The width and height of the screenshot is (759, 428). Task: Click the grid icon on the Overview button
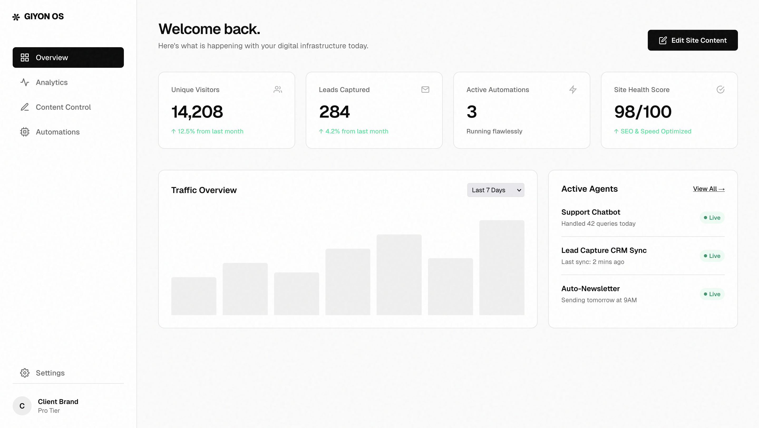[x=25, y=57]
